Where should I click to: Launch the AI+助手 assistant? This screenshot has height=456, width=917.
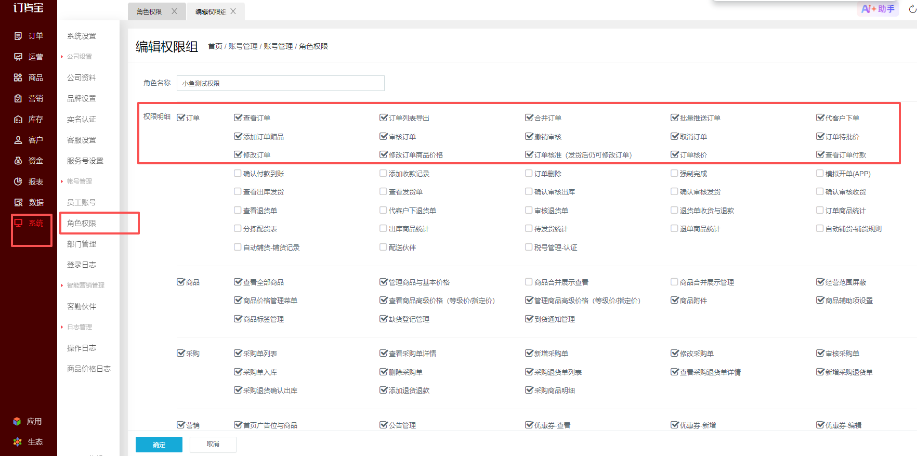point(877,9)
